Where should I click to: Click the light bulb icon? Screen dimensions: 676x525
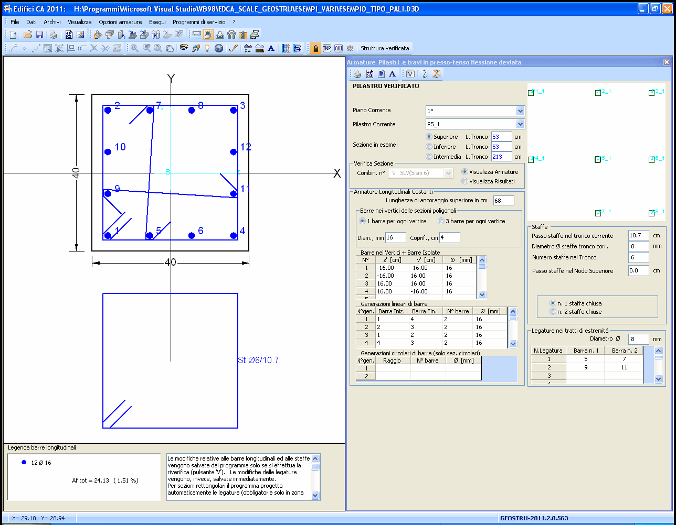(207, 48)
